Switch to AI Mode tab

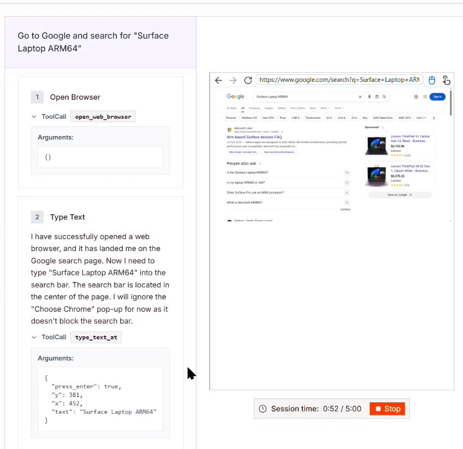click(x=231, y=108)
